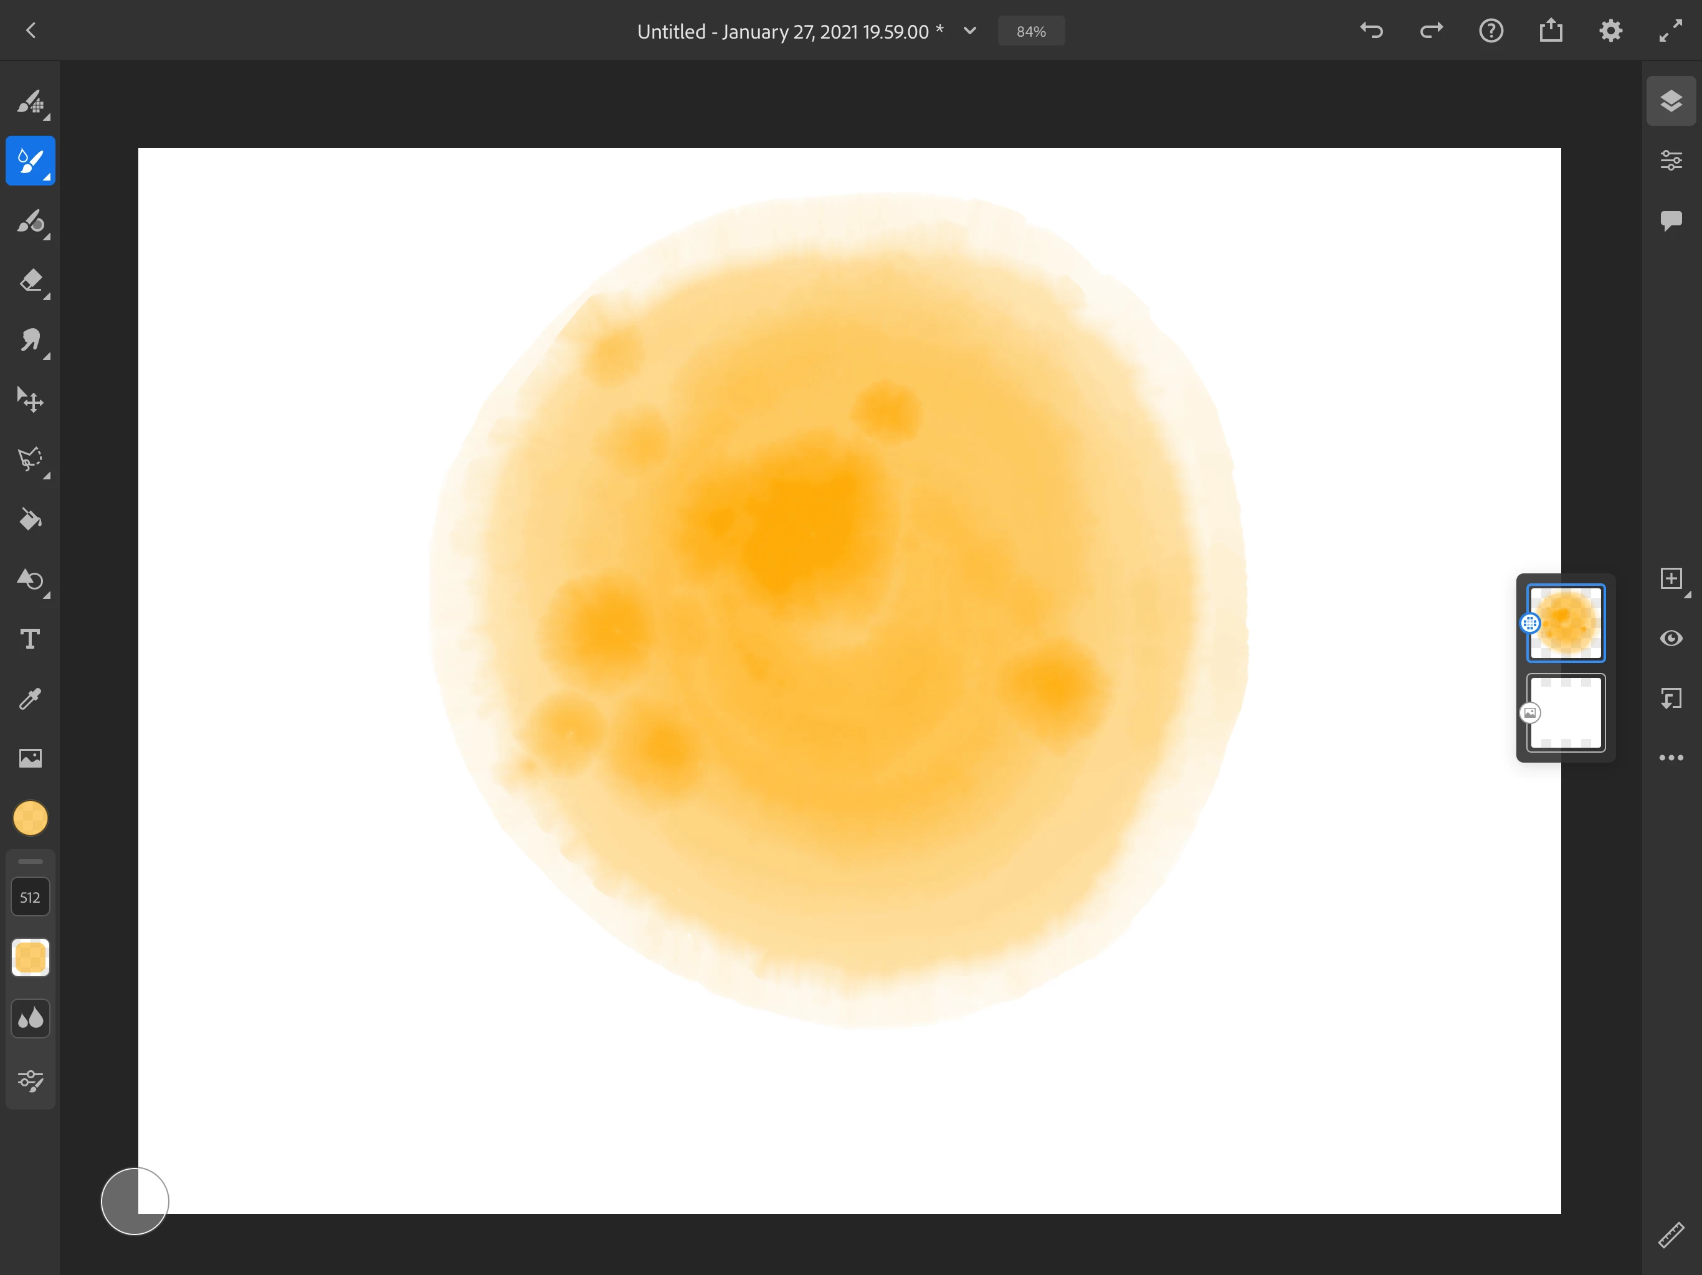Image resolution: width=1702 pixels, height=1275 pixels.
Task: Click the Share export button
Action: [x=1551, y=31]
